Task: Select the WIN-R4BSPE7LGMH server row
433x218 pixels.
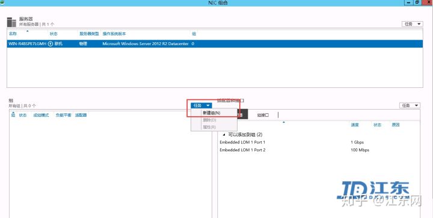Action: 215,44
